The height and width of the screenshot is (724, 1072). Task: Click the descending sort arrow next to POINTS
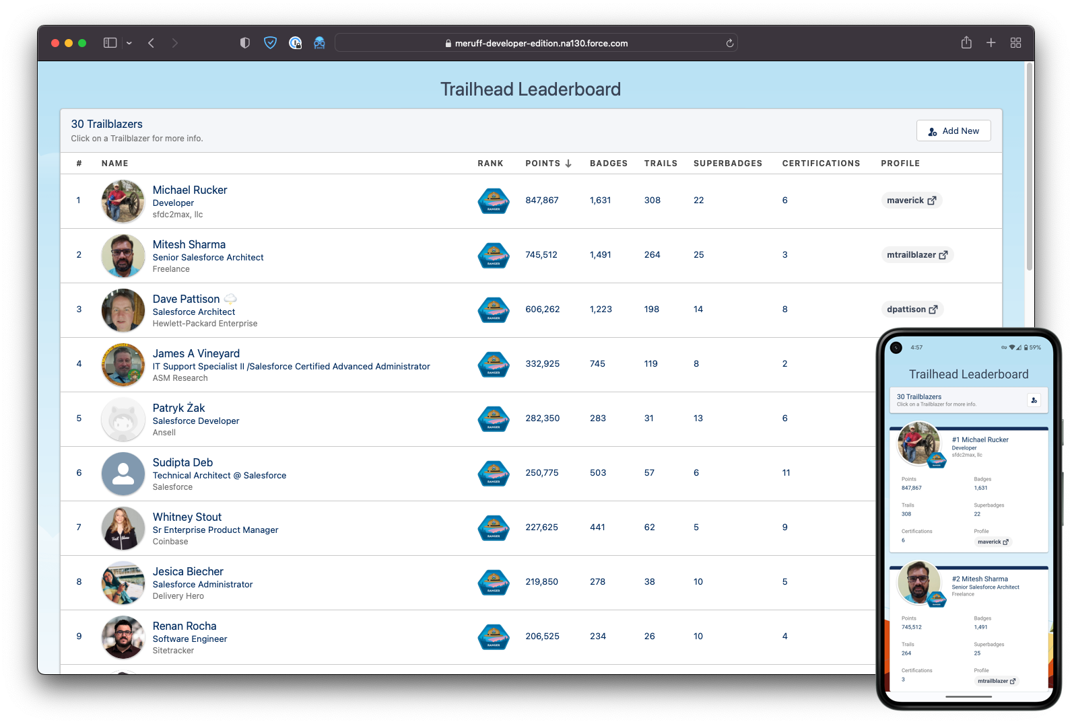point(568,164)
